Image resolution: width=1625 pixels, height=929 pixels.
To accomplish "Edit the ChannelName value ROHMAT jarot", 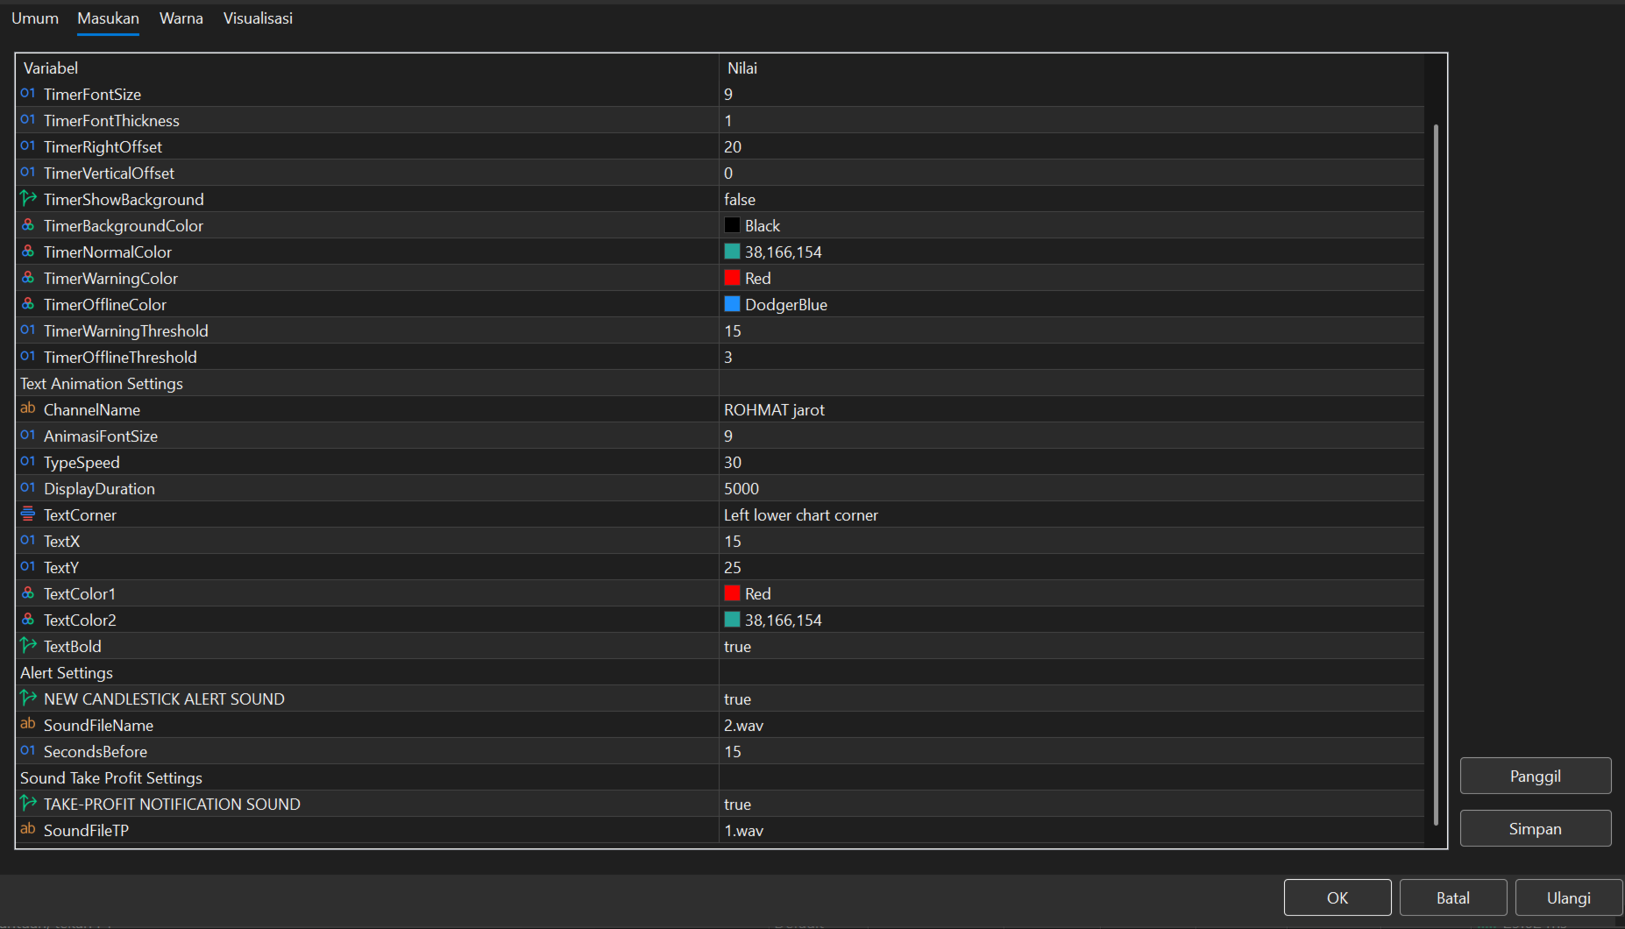I will click(x=1071, y=409).
